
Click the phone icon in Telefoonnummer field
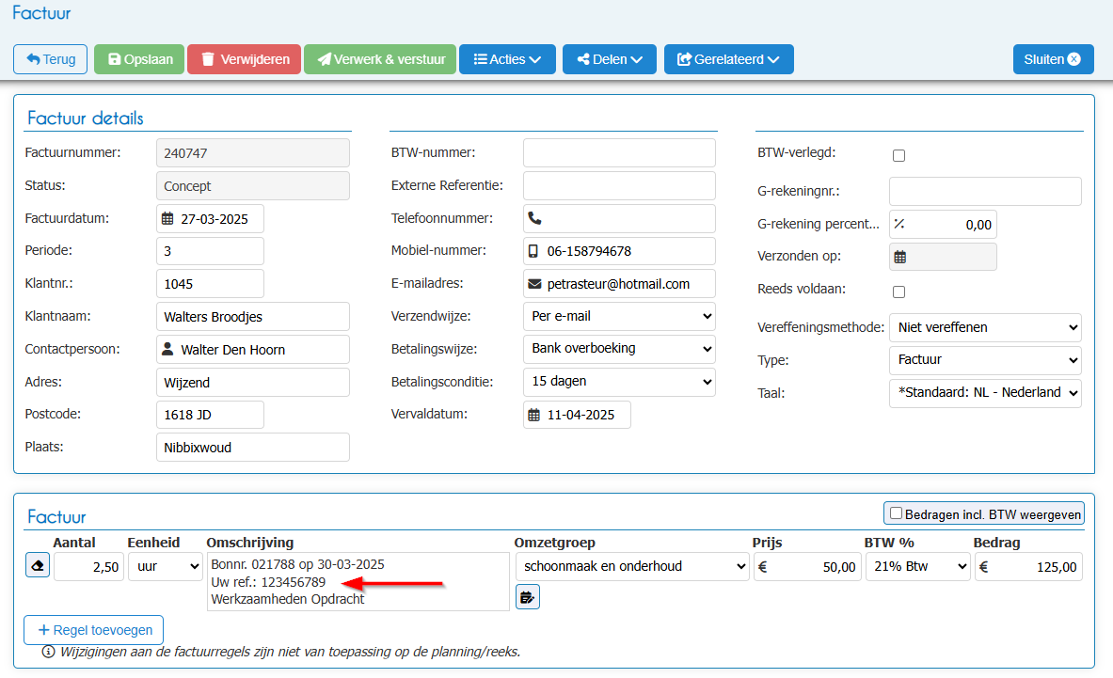(535, 218)
